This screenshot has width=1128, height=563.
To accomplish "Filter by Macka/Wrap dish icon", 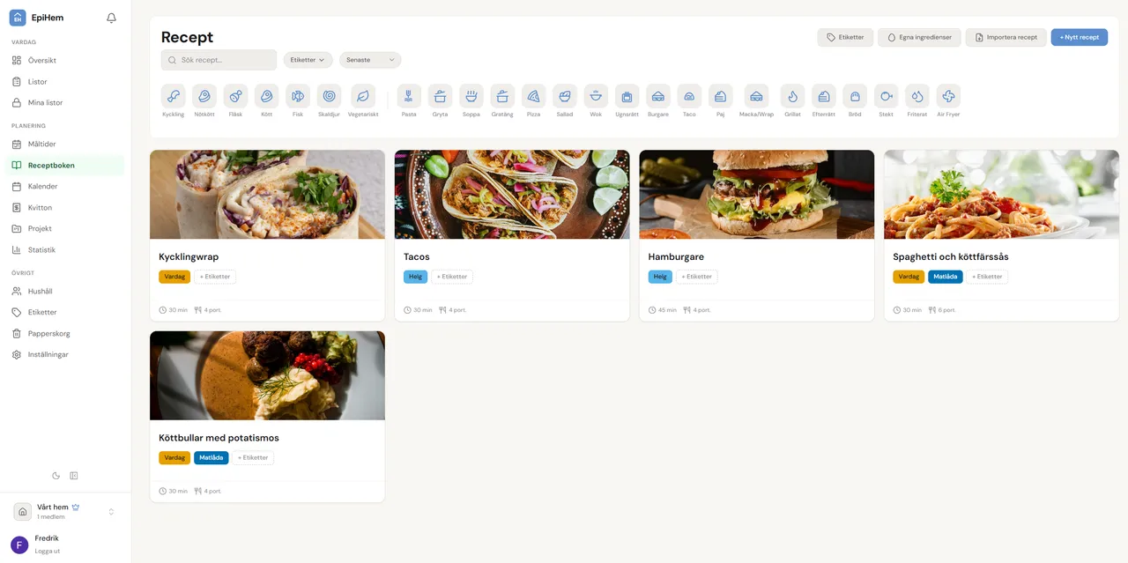I will (x=756, y=96).
